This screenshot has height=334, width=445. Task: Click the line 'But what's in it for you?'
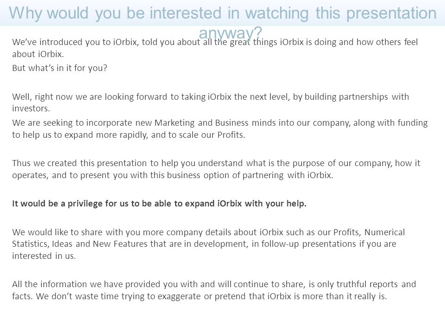[x=60, y=68]
